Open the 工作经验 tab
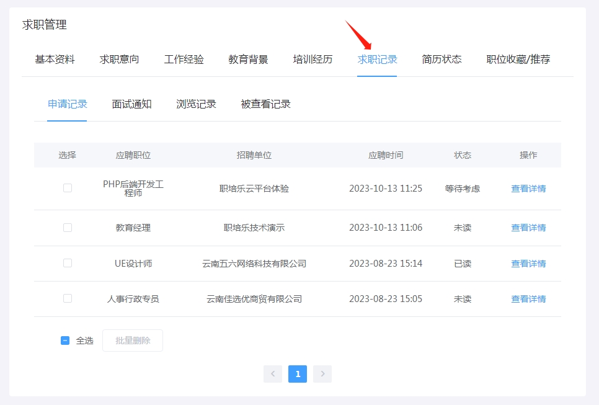Screen dimensions: 599x405 [184, 59]
